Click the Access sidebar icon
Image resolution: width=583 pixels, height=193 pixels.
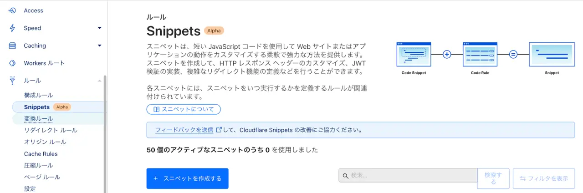(13, 10)
